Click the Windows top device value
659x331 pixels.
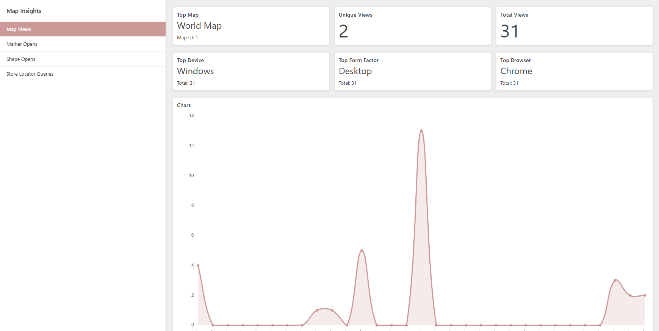[196, 71]
